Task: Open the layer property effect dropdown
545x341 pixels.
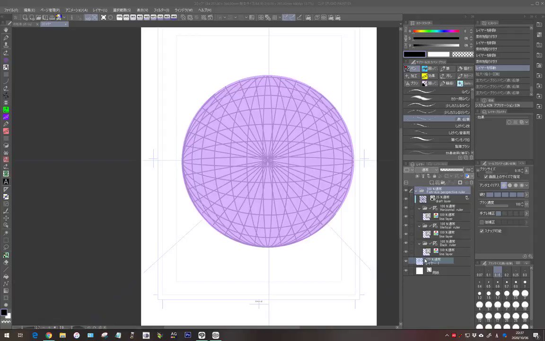Action: click(527, 122)
